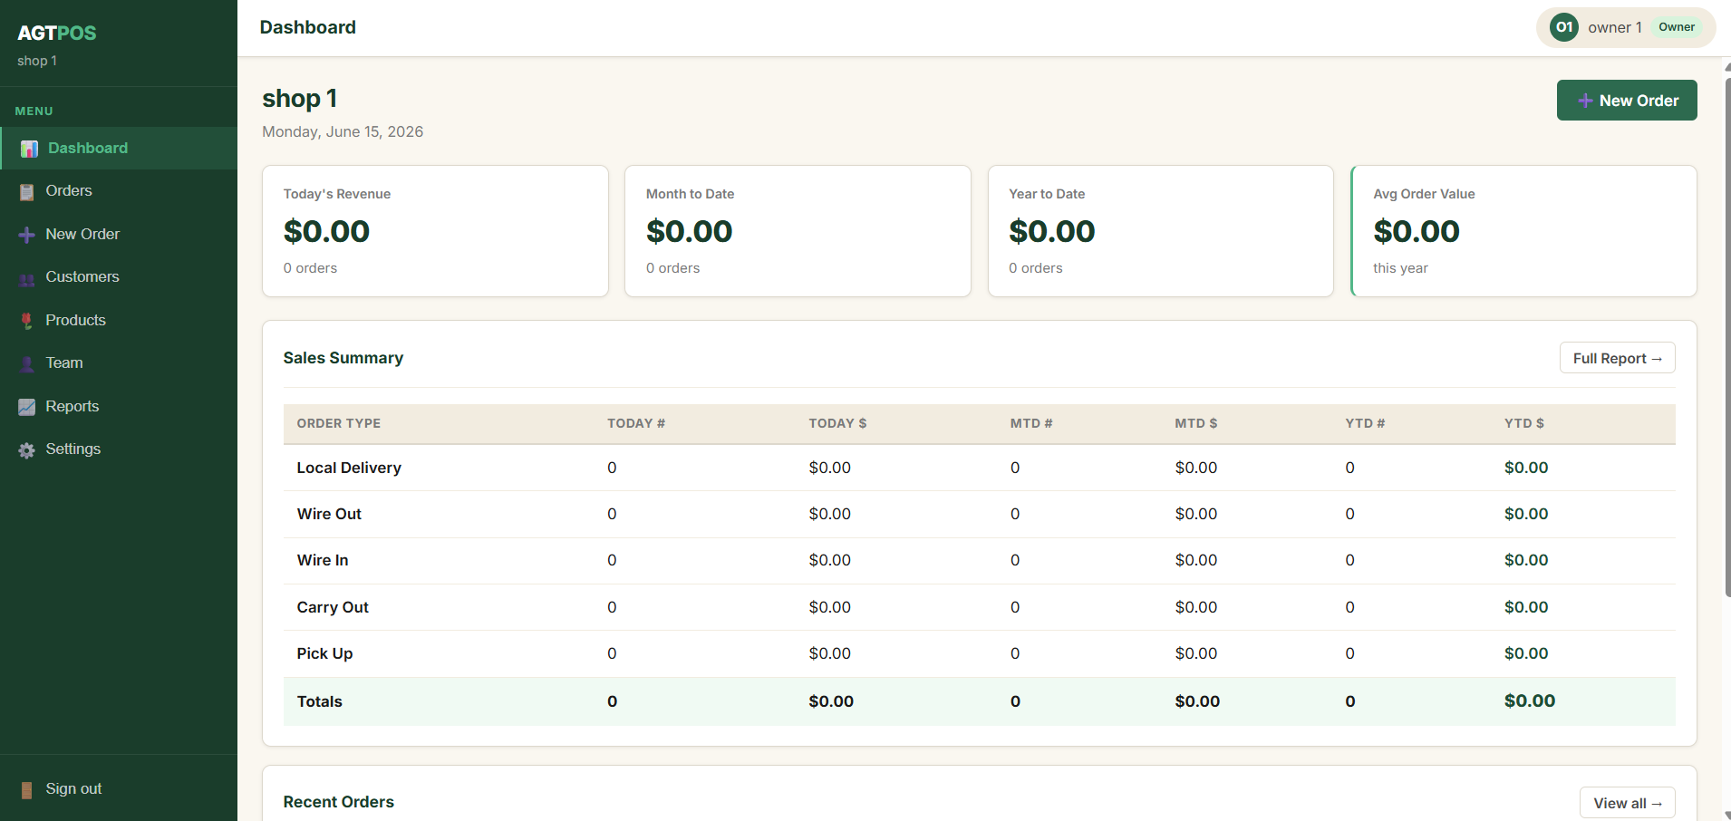Click the Reports chart icon

pyautogui.click(x=27, y=407)
